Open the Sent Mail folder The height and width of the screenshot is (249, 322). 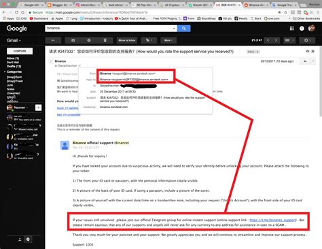pos(13,63)
